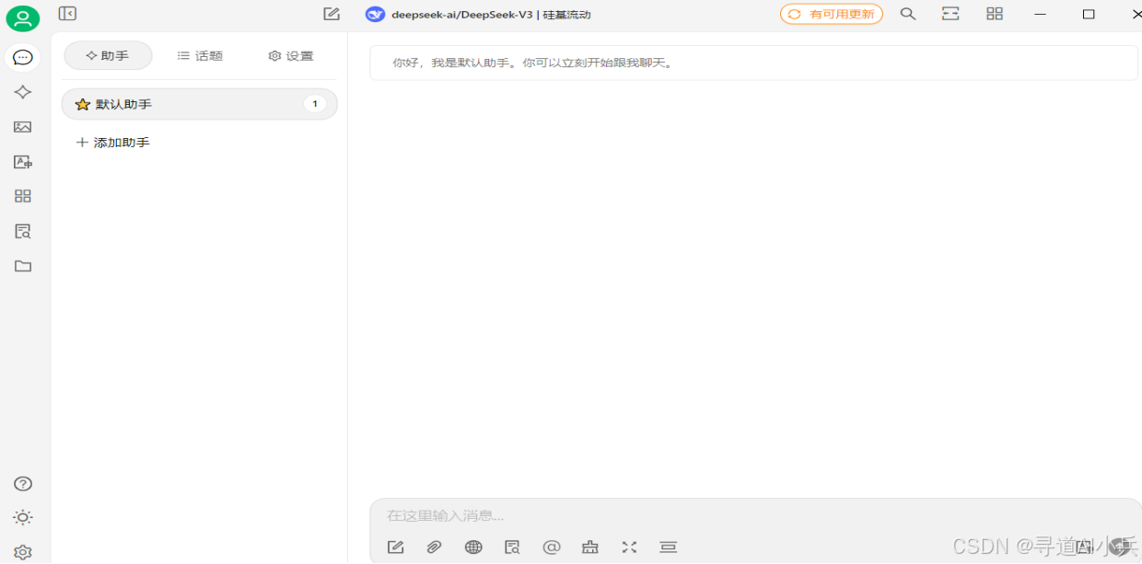Image resolution: width=1142 pixels, height=564 pixels.
Task: Clear context with the divider icon
Action: point(669,547)
